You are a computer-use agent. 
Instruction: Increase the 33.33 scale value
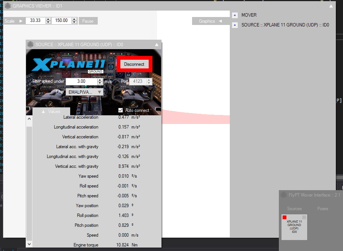pyautogui.click(x=48, y=19)
